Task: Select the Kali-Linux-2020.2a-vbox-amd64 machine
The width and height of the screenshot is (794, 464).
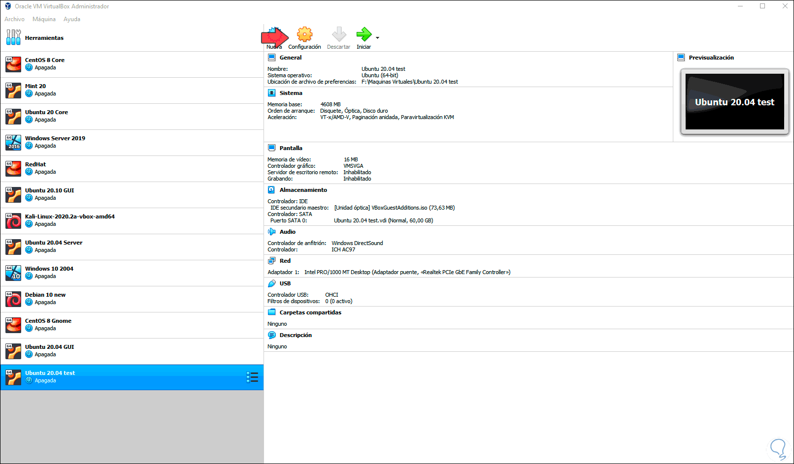Action: [x=132, y=220]
